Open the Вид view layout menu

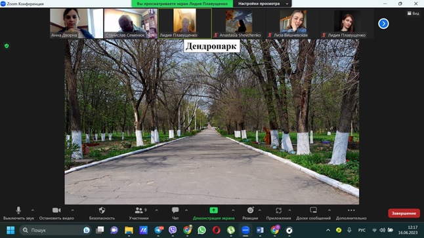pyautogui.click(x=413, y=13)
